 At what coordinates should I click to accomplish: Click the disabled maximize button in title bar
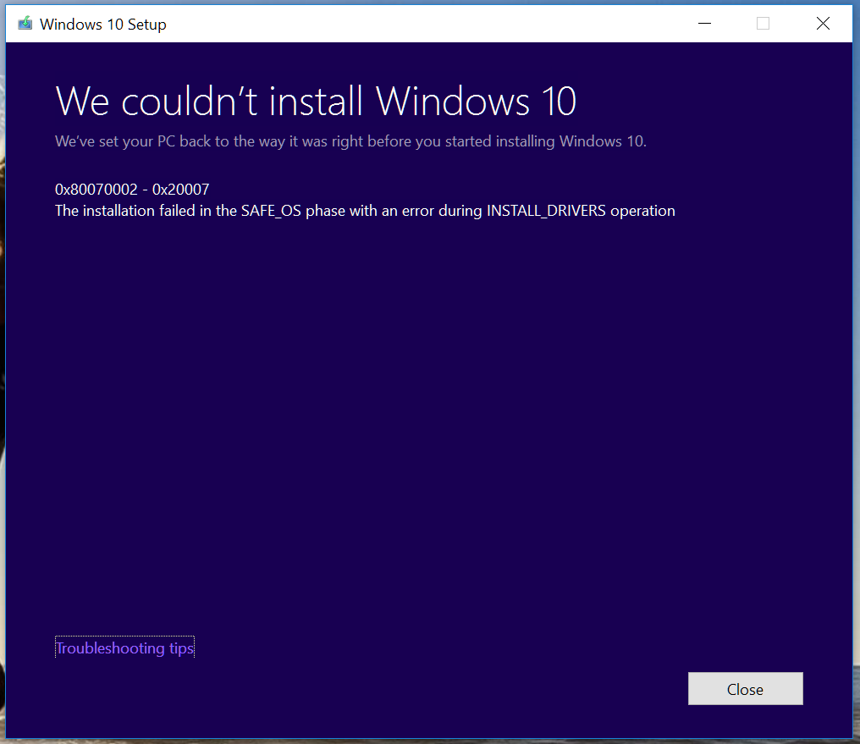pos(763,24)
